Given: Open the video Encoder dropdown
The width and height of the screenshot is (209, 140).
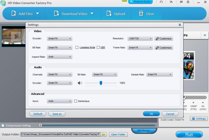Looking at the screenshot, I should click(60, 39).
